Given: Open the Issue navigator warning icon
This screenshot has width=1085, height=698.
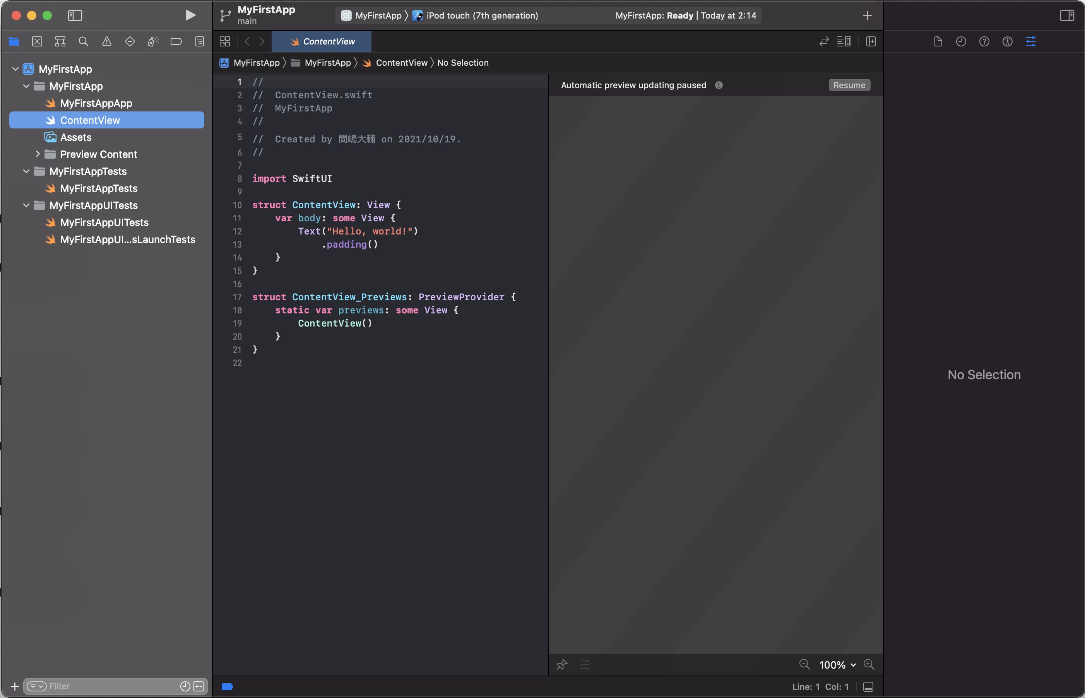Looking at the screenshot, I should coord(106,42).
